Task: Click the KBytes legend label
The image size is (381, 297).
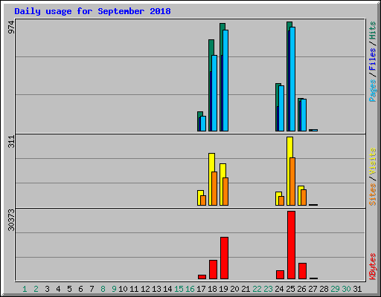Action: coord(372,267)
